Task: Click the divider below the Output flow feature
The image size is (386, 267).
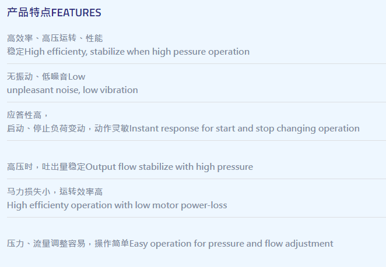Action: pos(196,179)
